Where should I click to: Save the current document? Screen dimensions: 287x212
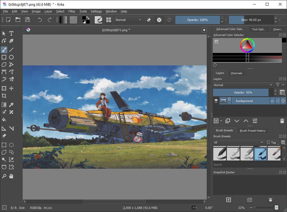28,20
